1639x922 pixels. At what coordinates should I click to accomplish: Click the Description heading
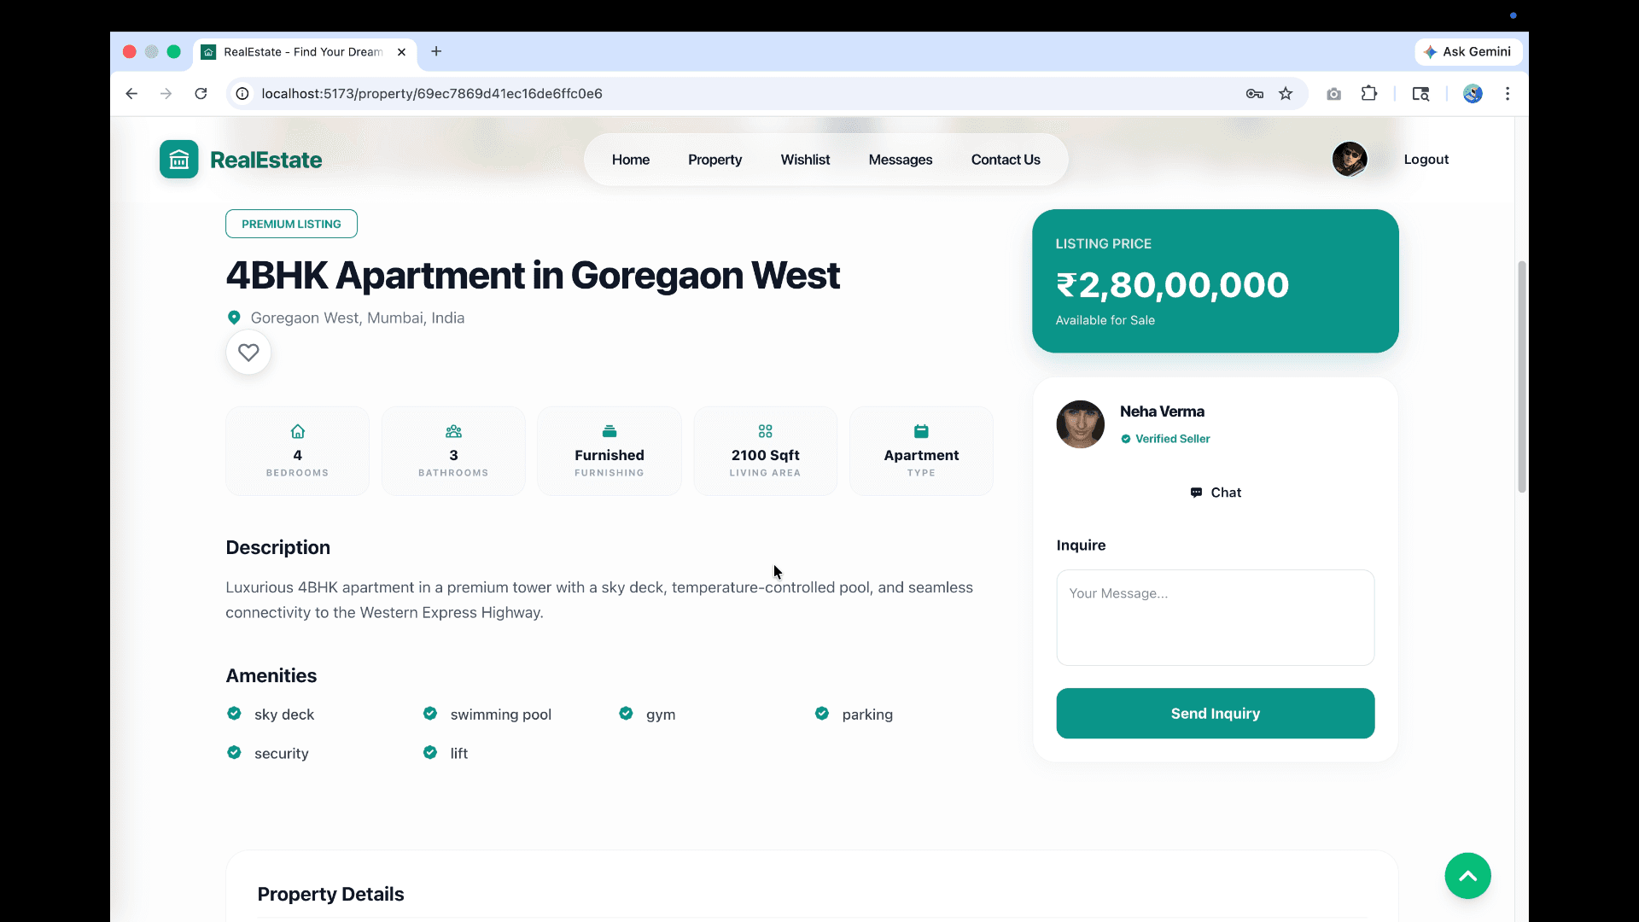point(277,547)
